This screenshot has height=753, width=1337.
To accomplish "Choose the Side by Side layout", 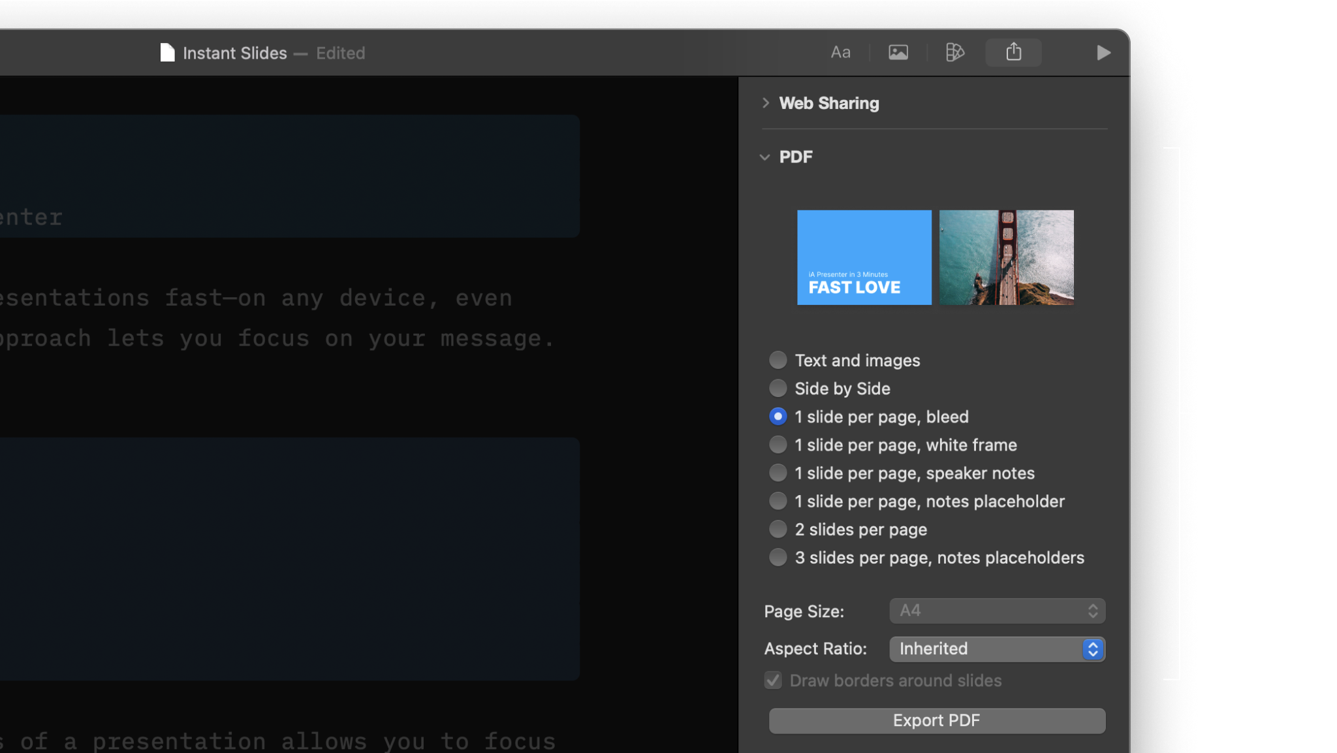I will (x=778, y=388).
